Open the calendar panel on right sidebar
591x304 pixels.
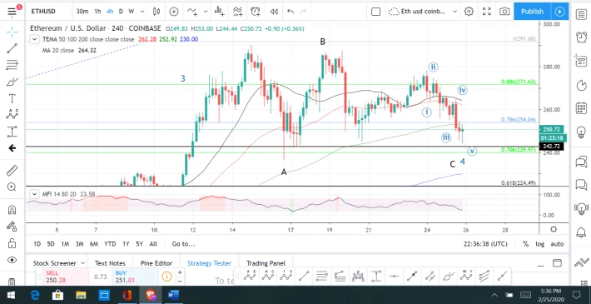coord(581,108)
